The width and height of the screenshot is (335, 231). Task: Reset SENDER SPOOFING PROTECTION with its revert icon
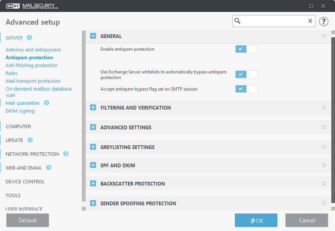pos(323,203)
